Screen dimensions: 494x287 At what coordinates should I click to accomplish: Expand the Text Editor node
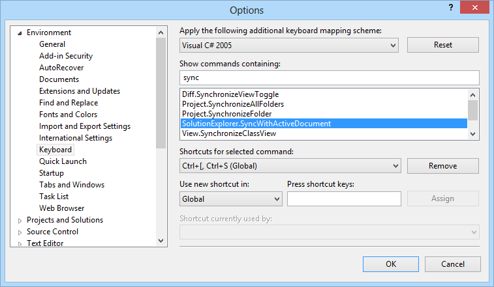20,244
